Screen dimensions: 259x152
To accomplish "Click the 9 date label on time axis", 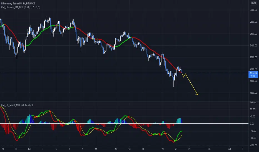I will (x=83, y=149).
